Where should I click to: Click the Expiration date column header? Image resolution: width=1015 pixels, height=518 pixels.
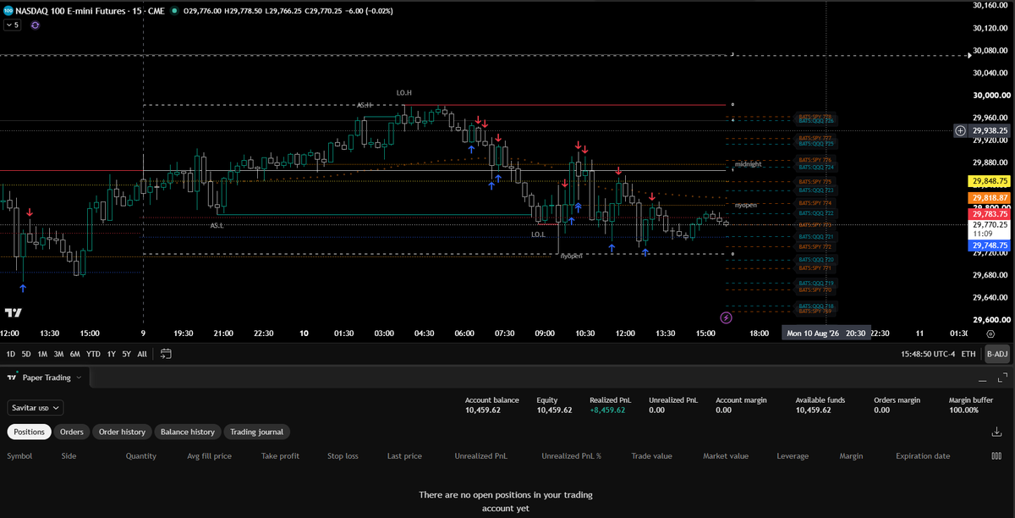pos(923,456)
